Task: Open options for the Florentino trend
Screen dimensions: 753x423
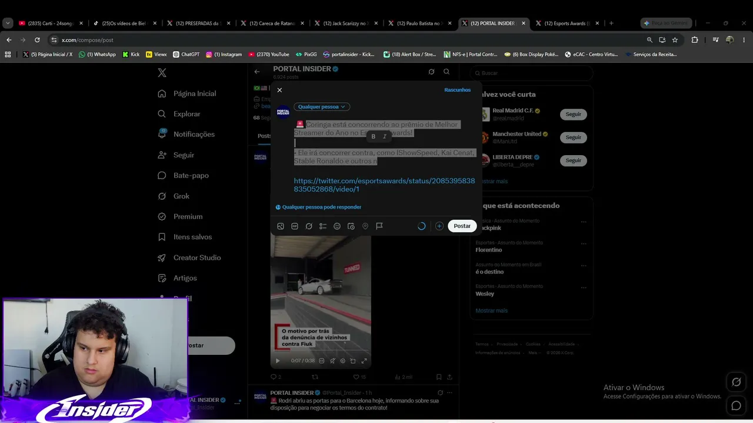Action: coord(584,244)
